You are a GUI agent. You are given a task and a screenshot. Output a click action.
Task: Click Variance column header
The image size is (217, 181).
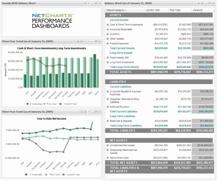coord(203,10)
